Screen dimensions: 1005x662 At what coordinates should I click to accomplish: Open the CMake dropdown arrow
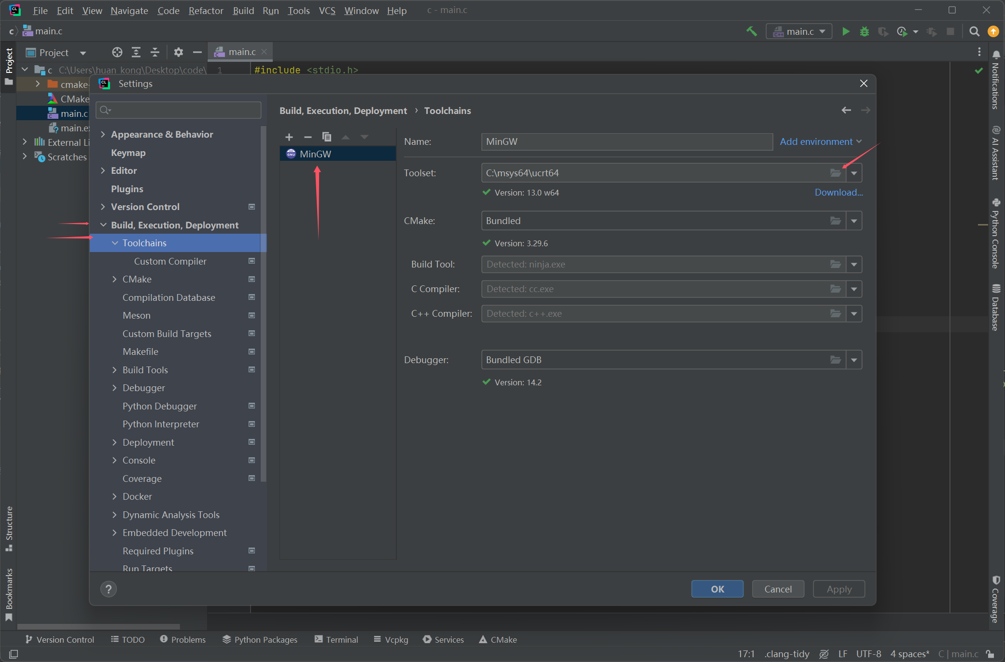coord(854,221)
